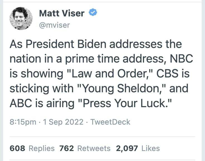Click the phrase "prime time address"

point(109,59)
